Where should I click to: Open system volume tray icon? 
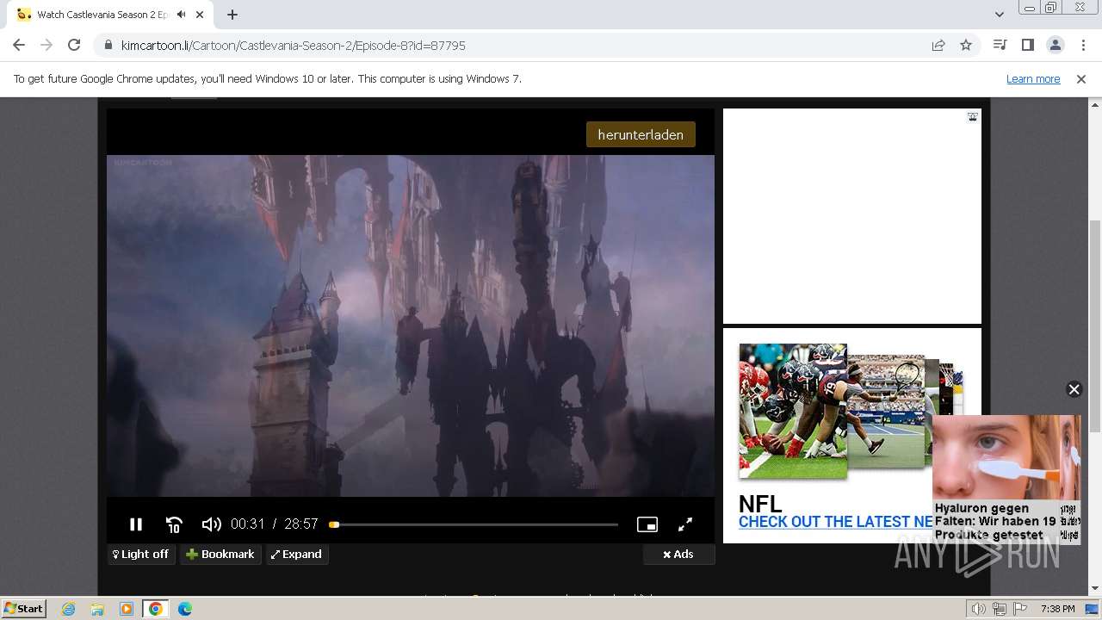click(979, 609)
